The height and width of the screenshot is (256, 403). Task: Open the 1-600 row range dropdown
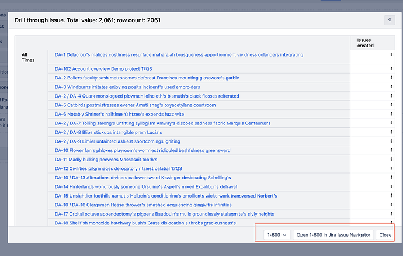point(277,234)
